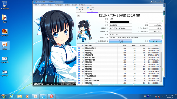Select the D: drive status icon, 40 °C

pos(88,7)
